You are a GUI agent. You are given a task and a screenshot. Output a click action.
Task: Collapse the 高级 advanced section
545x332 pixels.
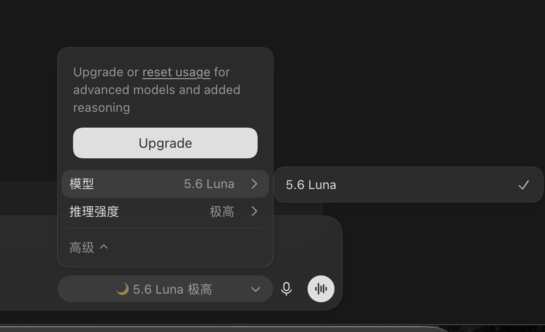pos(88,248)
